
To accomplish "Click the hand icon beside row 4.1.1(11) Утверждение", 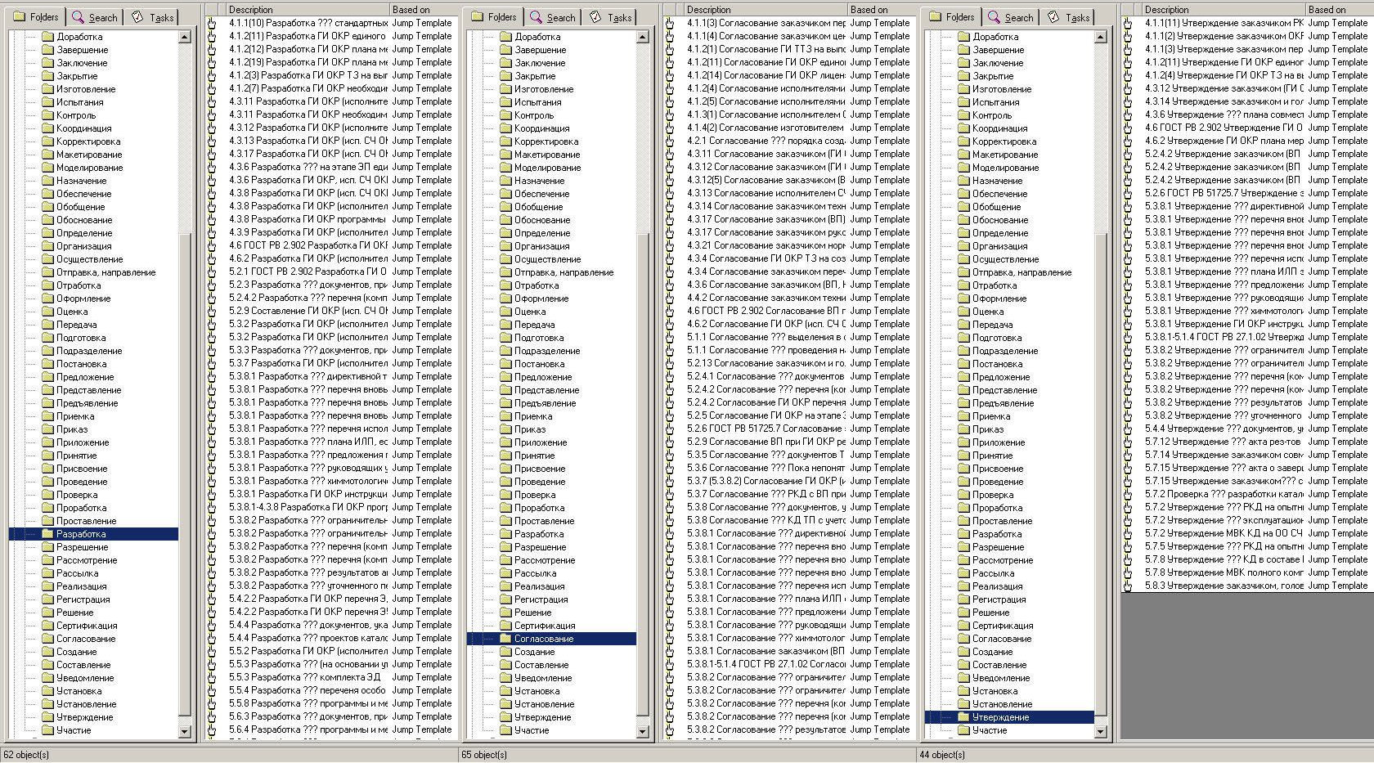I will click(x=1128, y=23).
